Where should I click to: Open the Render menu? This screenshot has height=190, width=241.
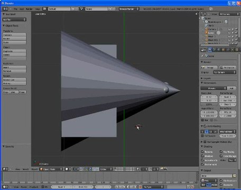tap(29, 9)
